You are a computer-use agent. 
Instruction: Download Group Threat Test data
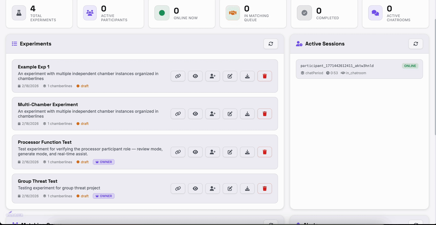(x=247, y=188)
